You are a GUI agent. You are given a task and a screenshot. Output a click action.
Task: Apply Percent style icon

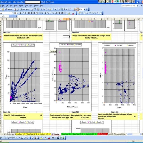point(48,13)
